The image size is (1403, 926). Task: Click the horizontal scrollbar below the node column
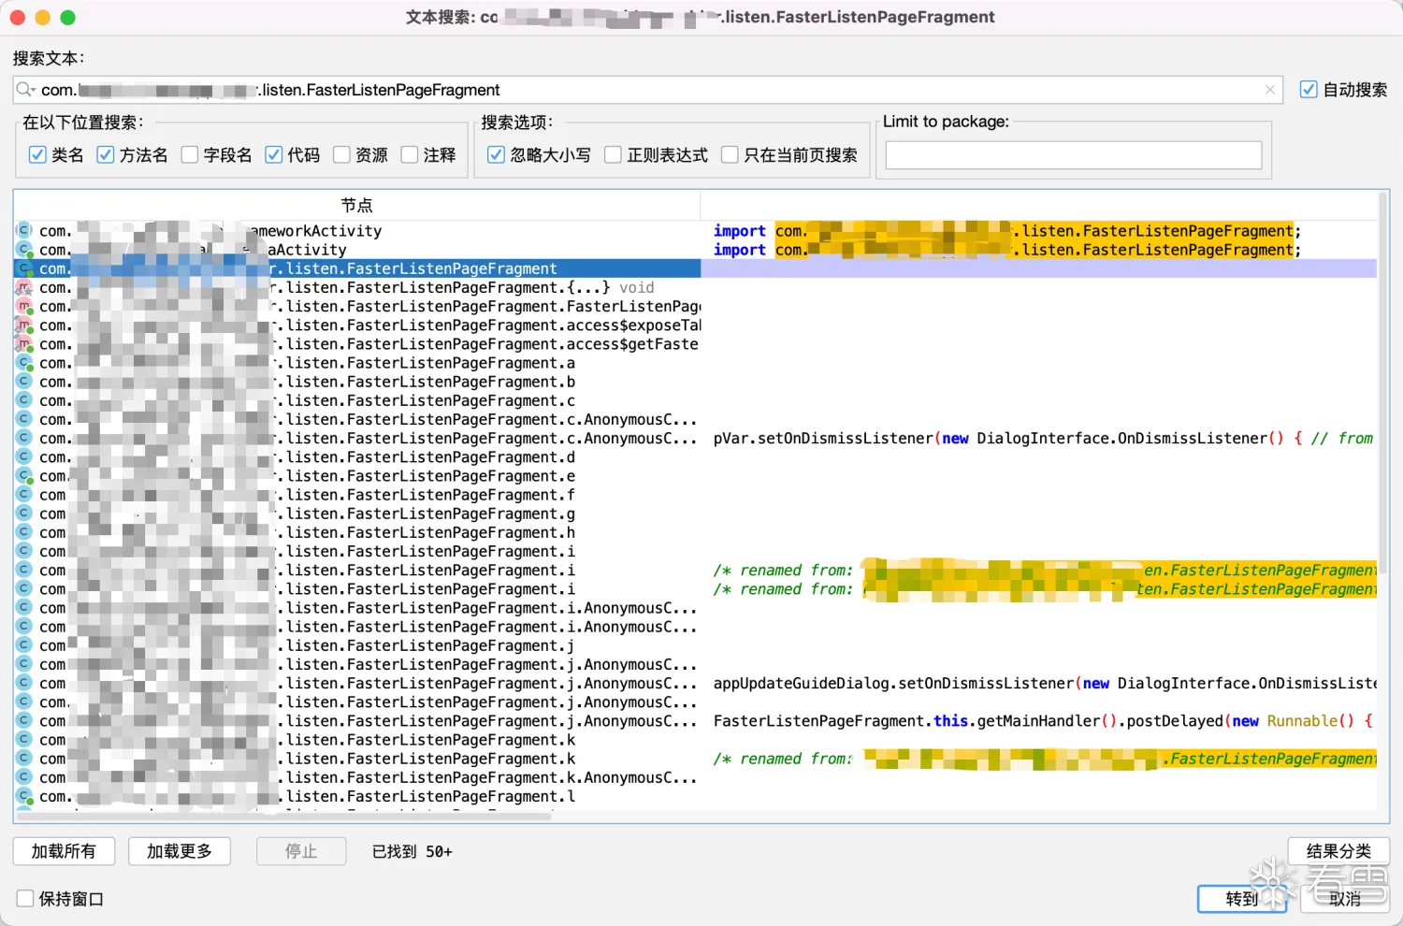283,816
